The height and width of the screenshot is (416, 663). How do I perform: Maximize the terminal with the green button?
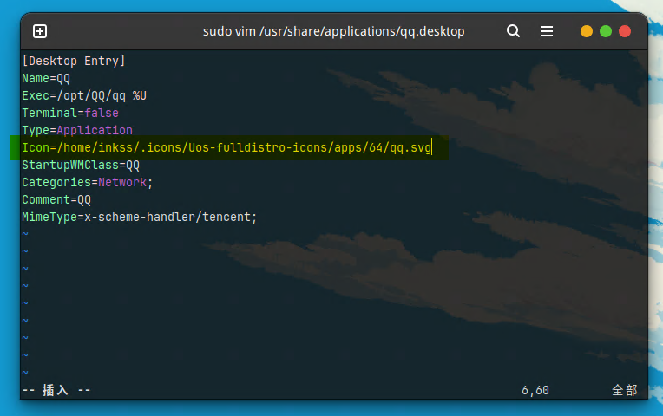(606, 31)
